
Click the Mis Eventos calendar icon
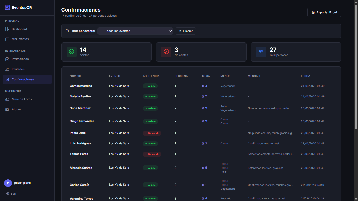tap(7, 39)
